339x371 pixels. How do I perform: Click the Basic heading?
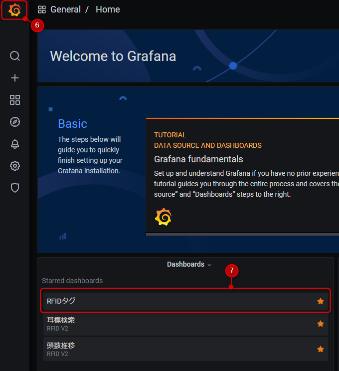72,124
